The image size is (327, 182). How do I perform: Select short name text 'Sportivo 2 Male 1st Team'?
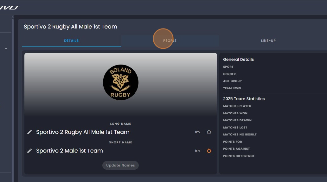(69, 151)
